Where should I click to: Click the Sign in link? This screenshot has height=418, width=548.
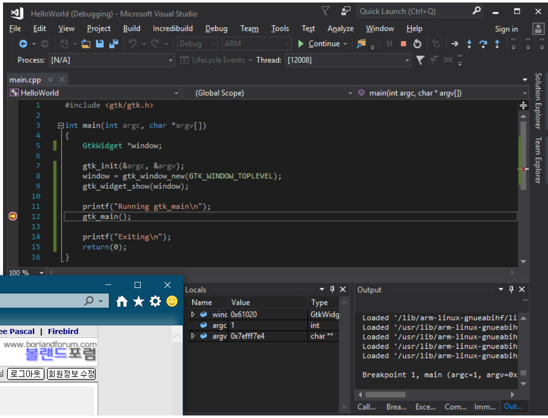506,29
